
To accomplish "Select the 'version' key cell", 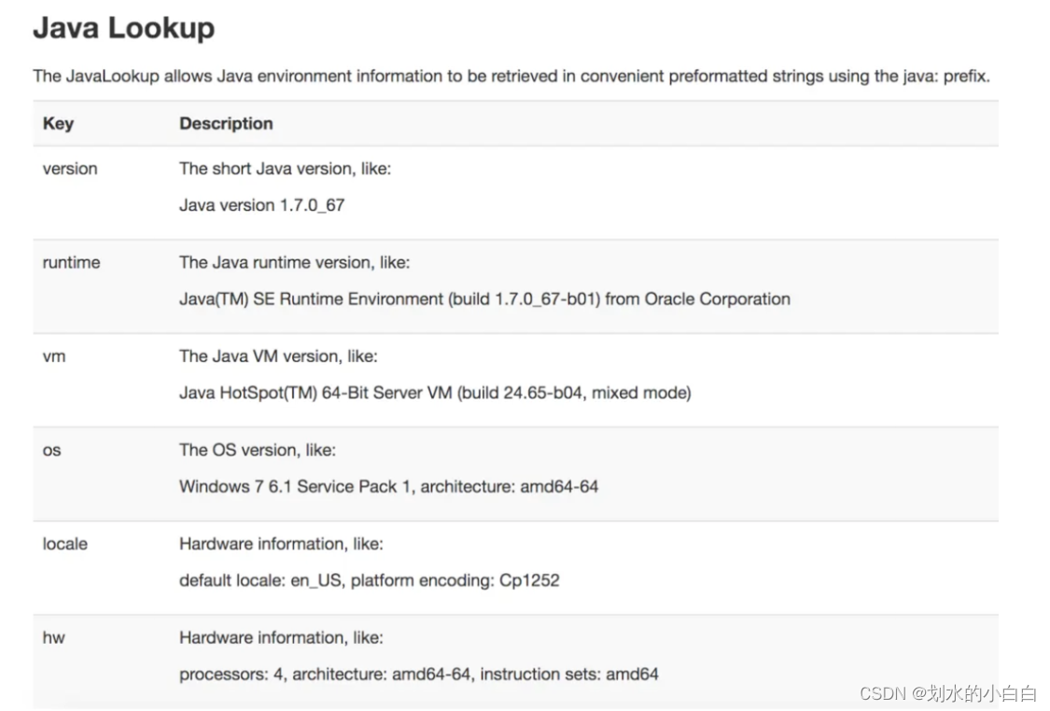I will tap(70, 169).
